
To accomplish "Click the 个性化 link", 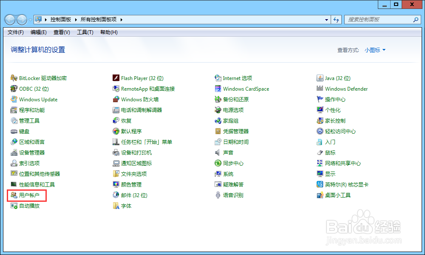I will tap(333, 110).
